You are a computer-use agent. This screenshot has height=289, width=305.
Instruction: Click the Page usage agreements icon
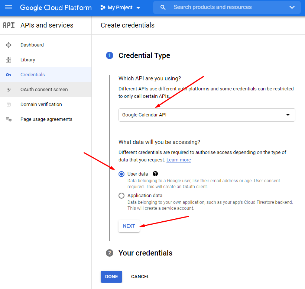pos(9,119)
